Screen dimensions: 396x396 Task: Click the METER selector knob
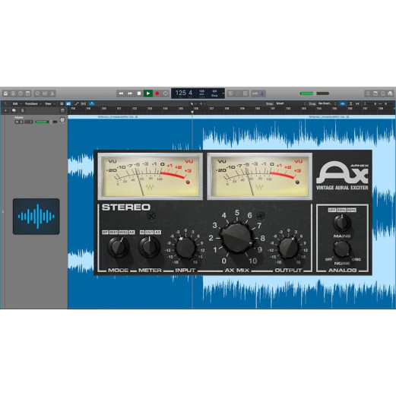click(x=149, y=247)
